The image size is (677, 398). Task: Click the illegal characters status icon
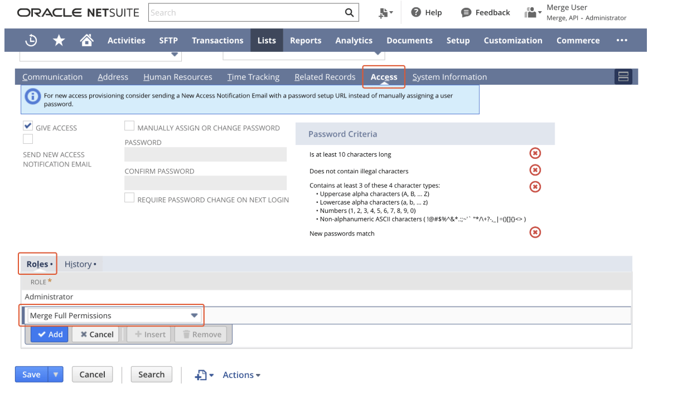(535, 170)
